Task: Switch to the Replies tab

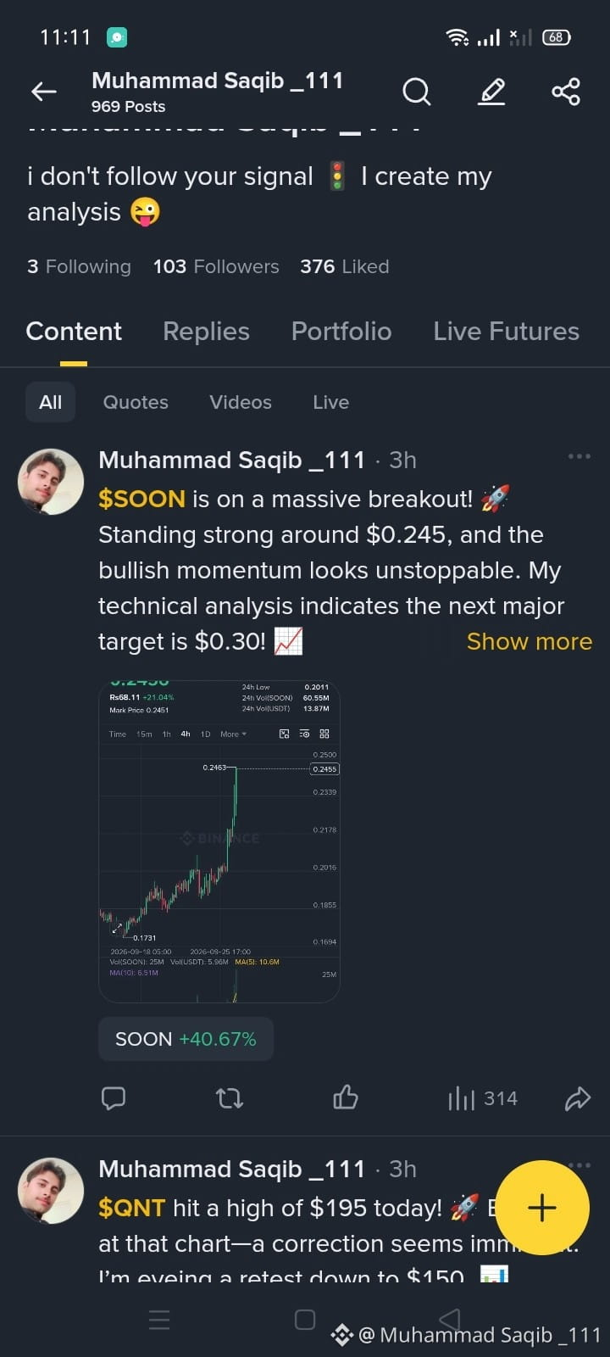Action: coord(206,331)
